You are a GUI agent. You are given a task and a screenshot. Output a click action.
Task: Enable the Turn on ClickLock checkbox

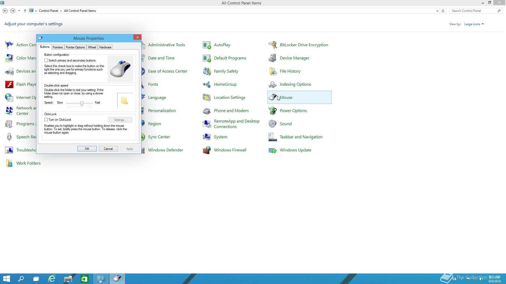pos(46,120)
